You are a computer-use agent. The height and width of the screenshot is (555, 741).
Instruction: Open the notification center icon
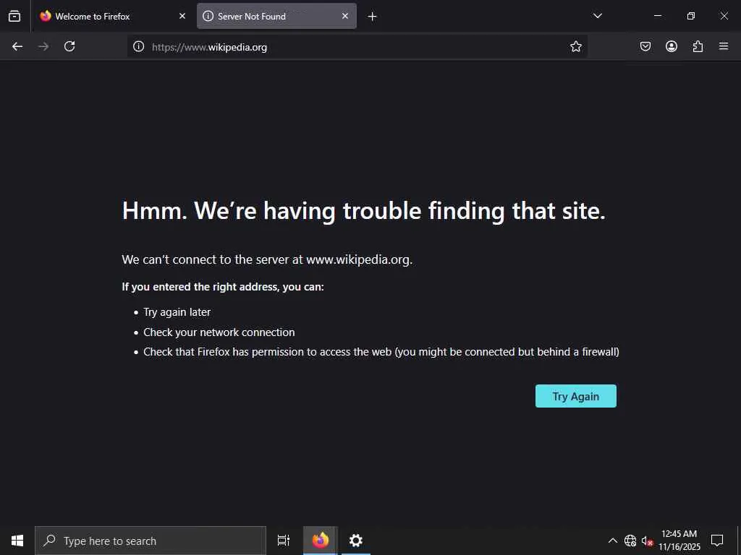pos(717,541)
